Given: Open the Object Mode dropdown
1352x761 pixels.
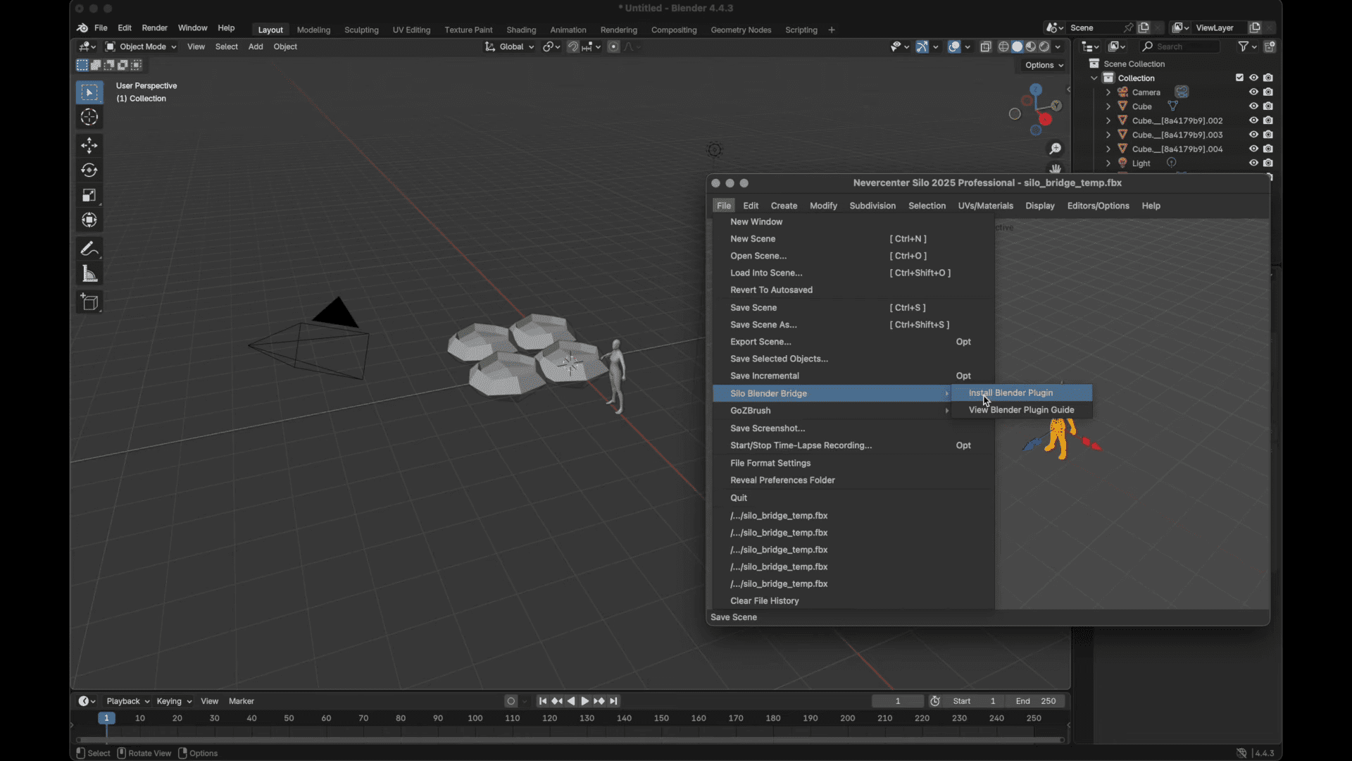Looking at the screenshot, I should (x=139, y=47).
